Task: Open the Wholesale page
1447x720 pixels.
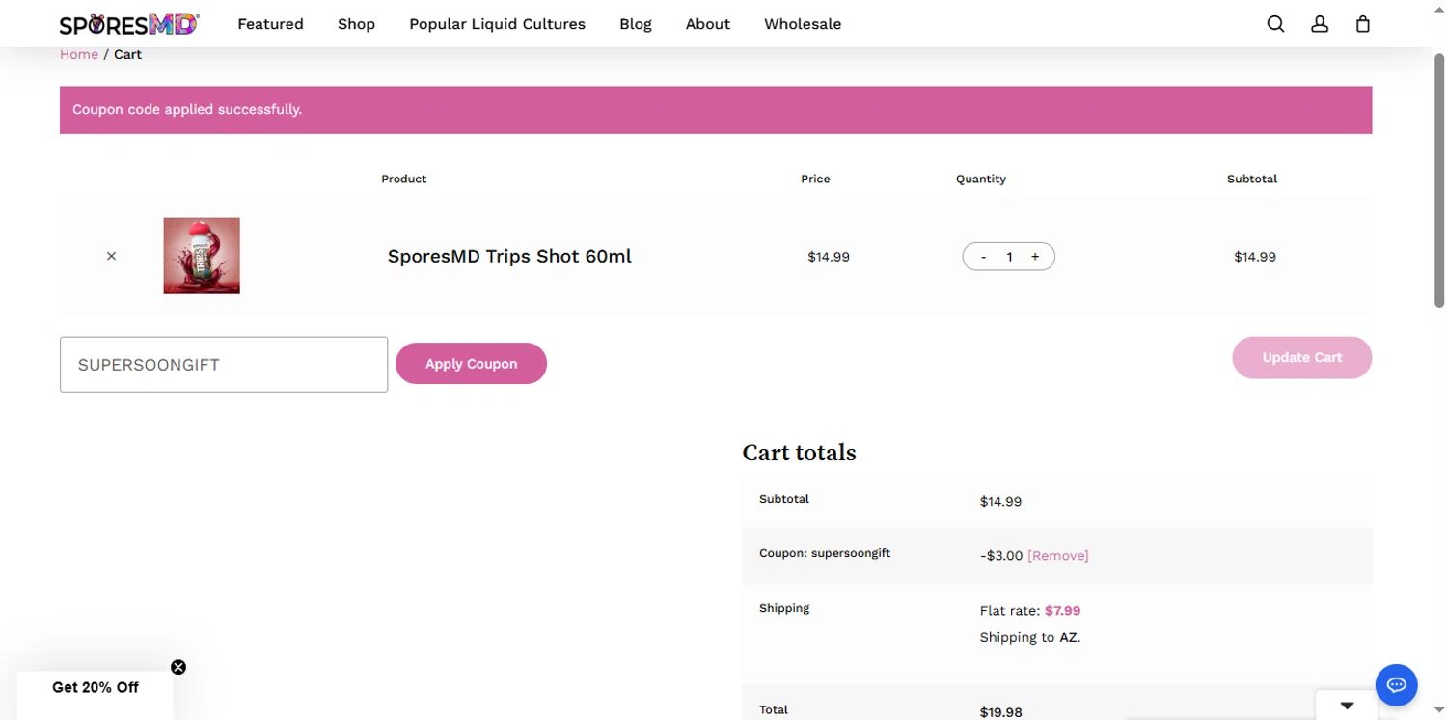Action: [x=803, y=24]
